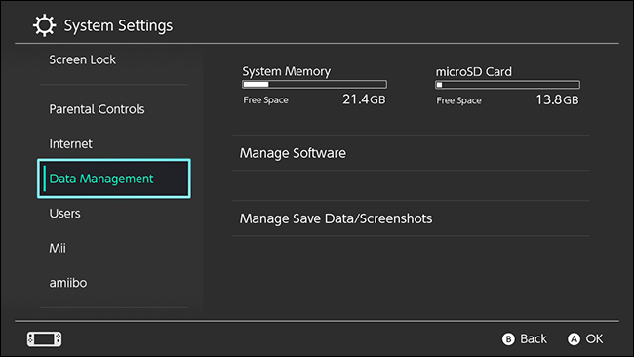Click the Back label
This screenshot has height=357, width=634.
(534, 338)
